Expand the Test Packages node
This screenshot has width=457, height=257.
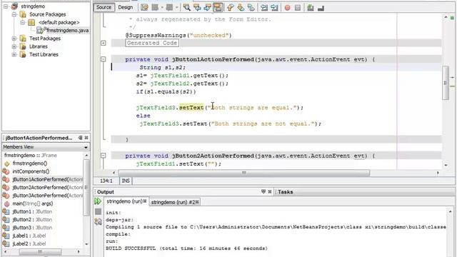pyautogui.click(x=14, y=38)
